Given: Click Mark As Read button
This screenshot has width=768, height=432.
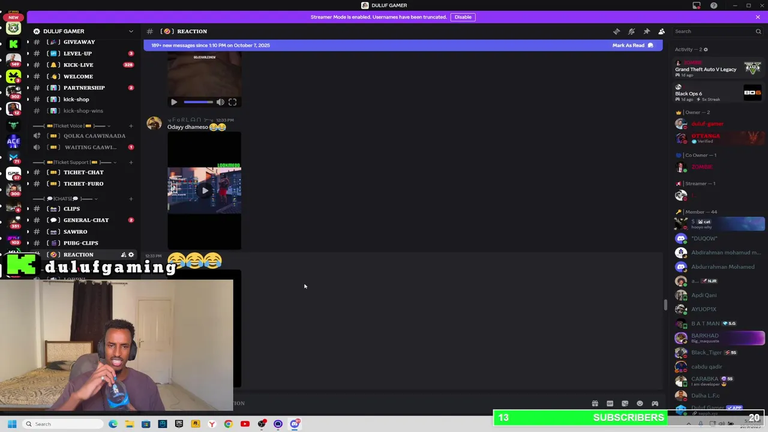Looking at the screenshot, I should 632,45.
